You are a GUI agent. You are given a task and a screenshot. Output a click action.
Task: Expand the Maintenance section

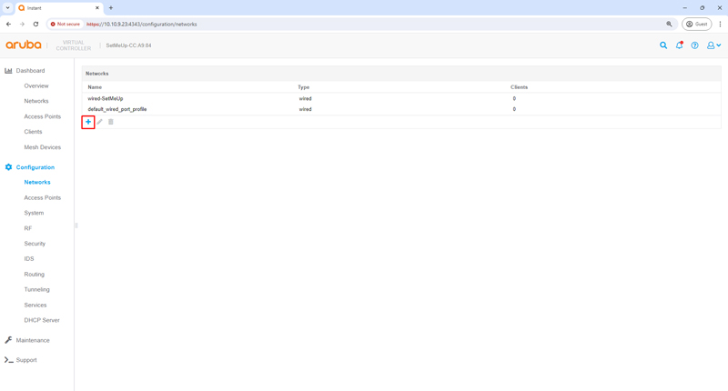click(33, 340)
